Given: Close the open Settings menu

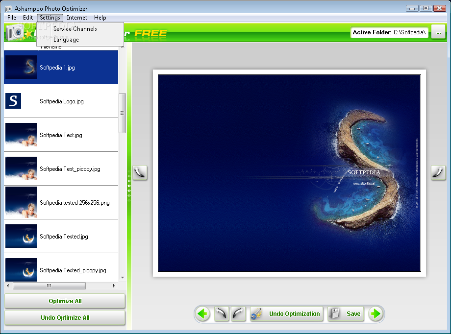Looking at the screenshot, I should click(50, 18).
